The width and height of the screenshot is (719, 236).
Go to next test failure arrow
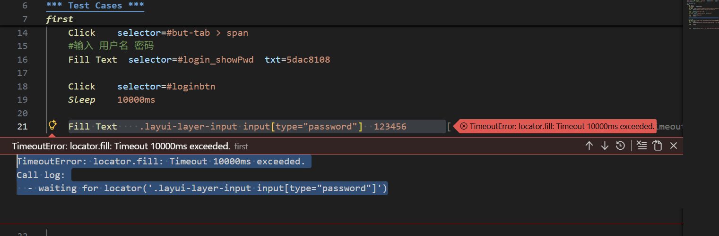[x=605, y=146]
